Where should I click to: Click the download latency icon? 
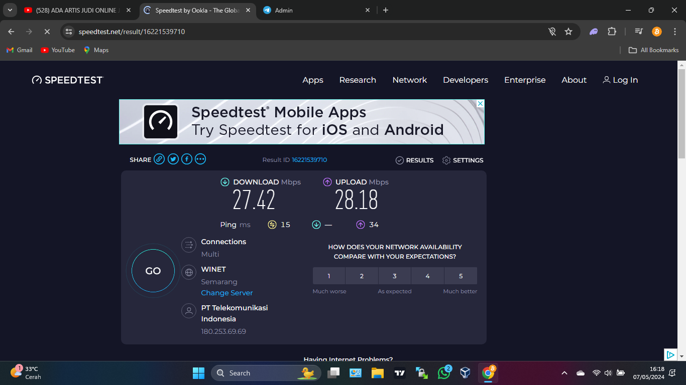(316, 225)
